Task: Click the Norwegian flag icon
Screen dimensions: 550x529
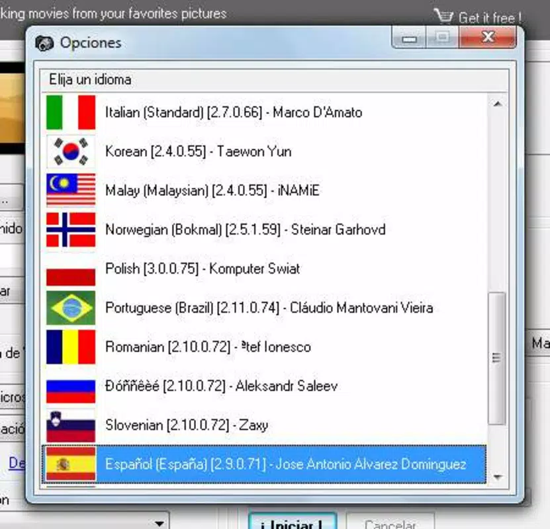Action: [x=71, y=230]
